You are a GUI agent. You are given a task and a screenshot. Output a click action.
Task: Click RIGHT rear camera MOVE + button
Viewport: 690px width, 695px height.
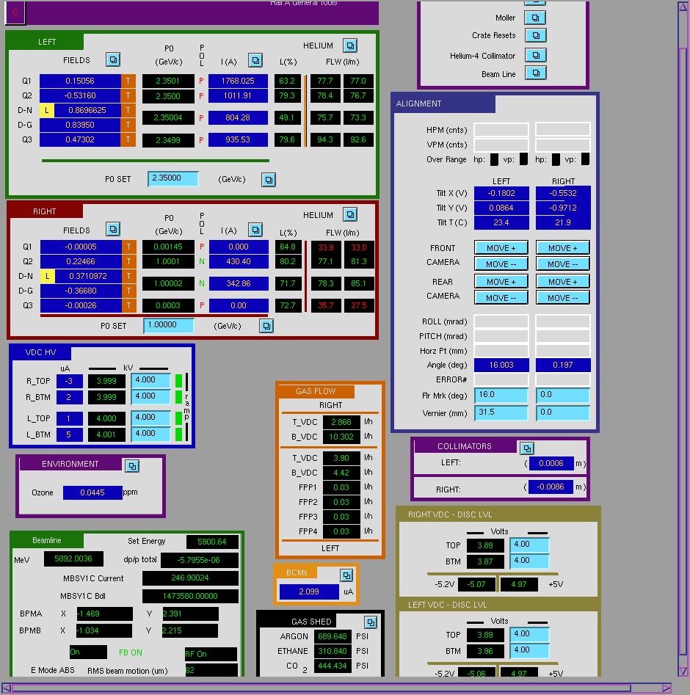tap(563, 282)
